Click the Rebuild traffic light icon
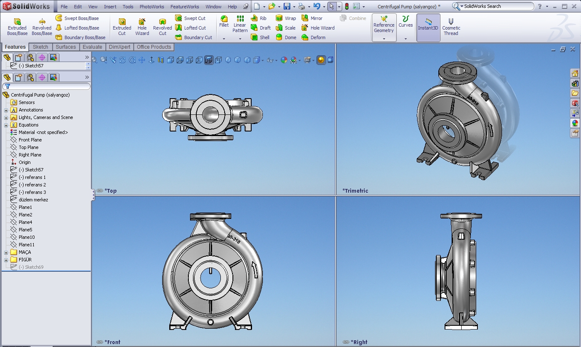The width and height of the screenshot is (581, 347). point(346,6)
